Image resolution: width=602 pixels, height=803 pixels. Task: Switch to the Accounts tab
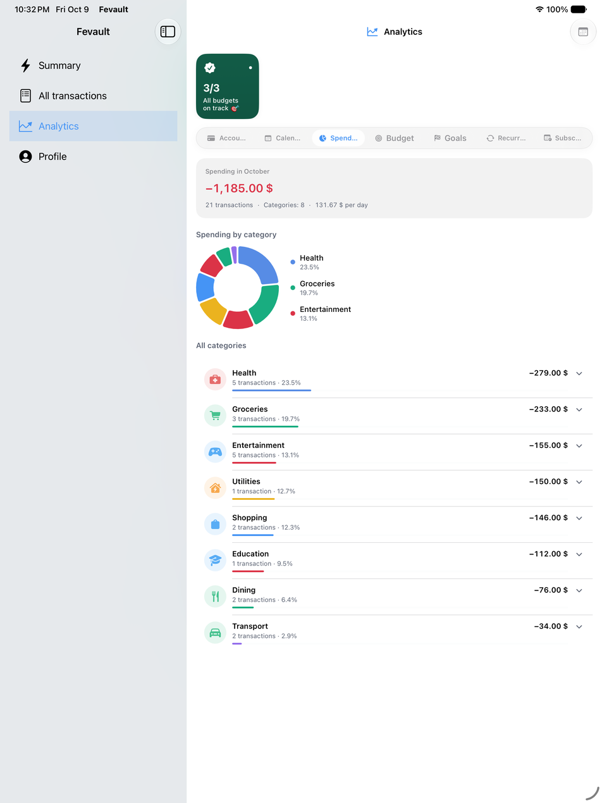(x=226, y=138)
